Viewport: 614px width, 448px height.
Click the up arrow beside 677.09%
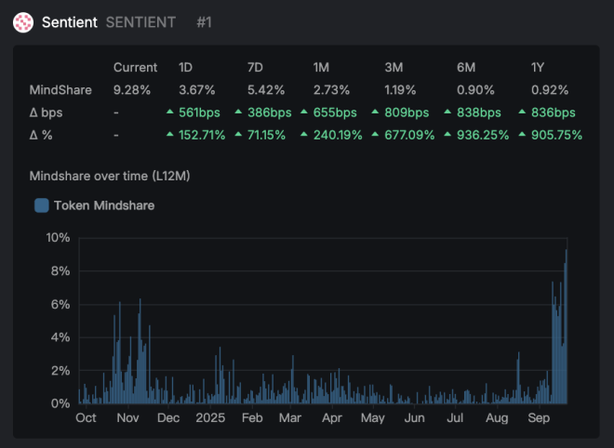click(375, 134)
